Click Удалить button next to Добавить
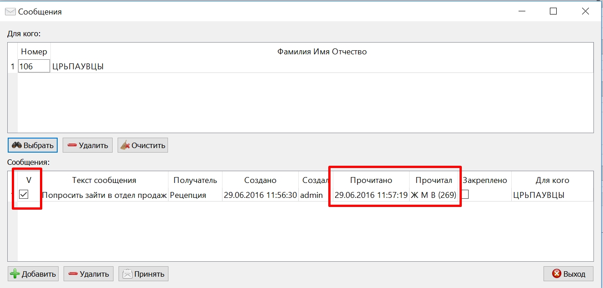The width and height of the screenshot is (603, 288). coord(88,274)
